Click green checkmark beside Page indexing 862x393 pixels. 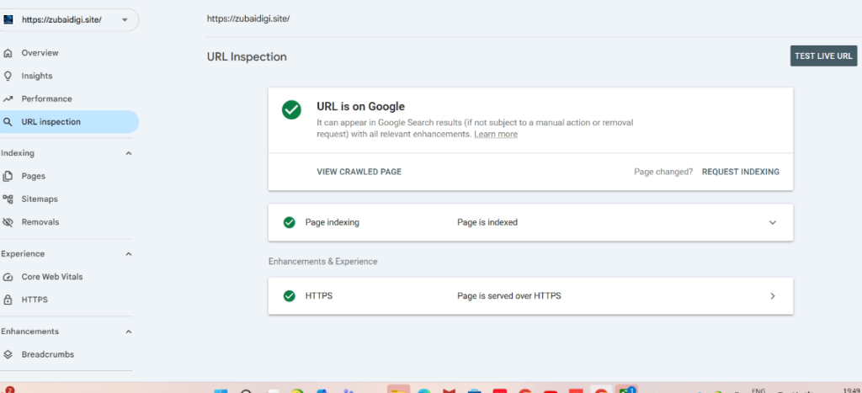pyautogui.click(x=290, y=223)
